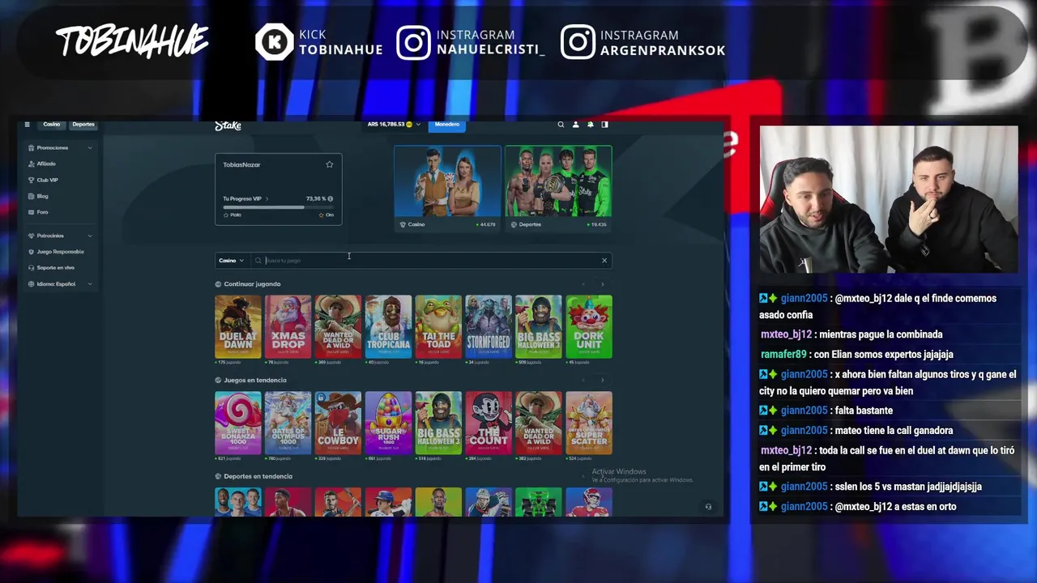
Task: Open the Casino category dropdown beside search
Action: click(231, 261)
